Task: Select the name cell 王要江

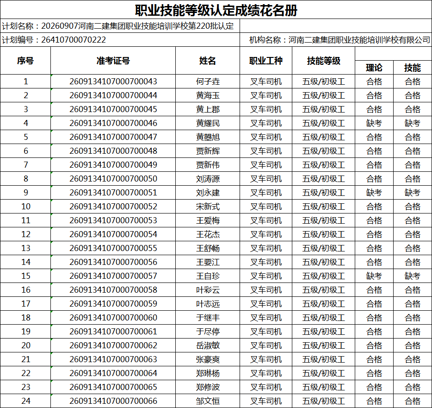Action: pyautogui.click(x=208, y=262)
